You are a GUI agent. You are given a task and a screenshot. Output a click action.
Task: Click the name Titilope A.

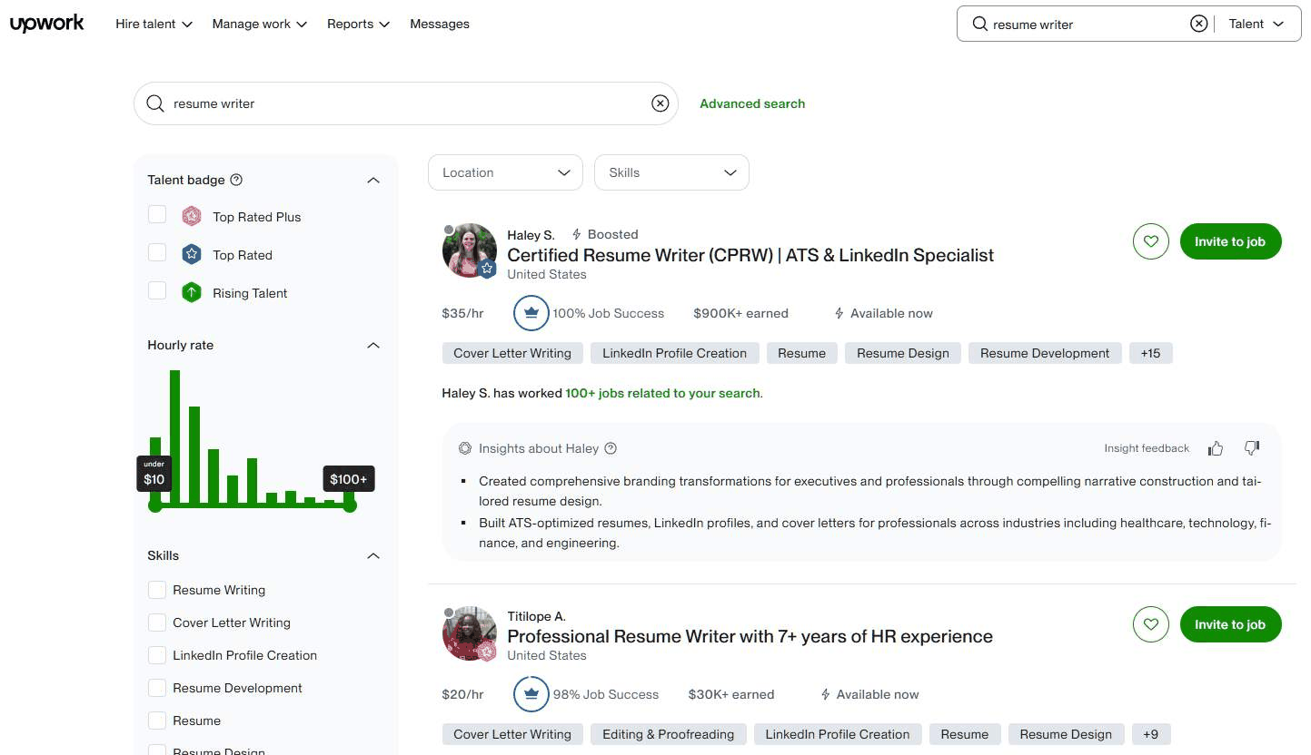coord(536,616)
